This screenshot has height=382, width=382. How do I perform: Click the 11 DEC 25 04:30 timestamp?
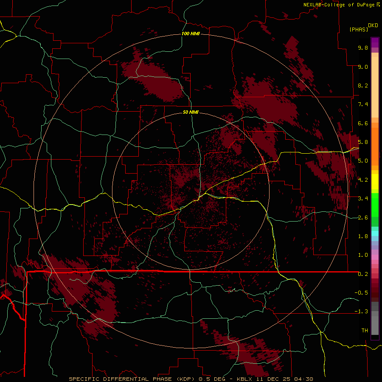tap(284, 379)
